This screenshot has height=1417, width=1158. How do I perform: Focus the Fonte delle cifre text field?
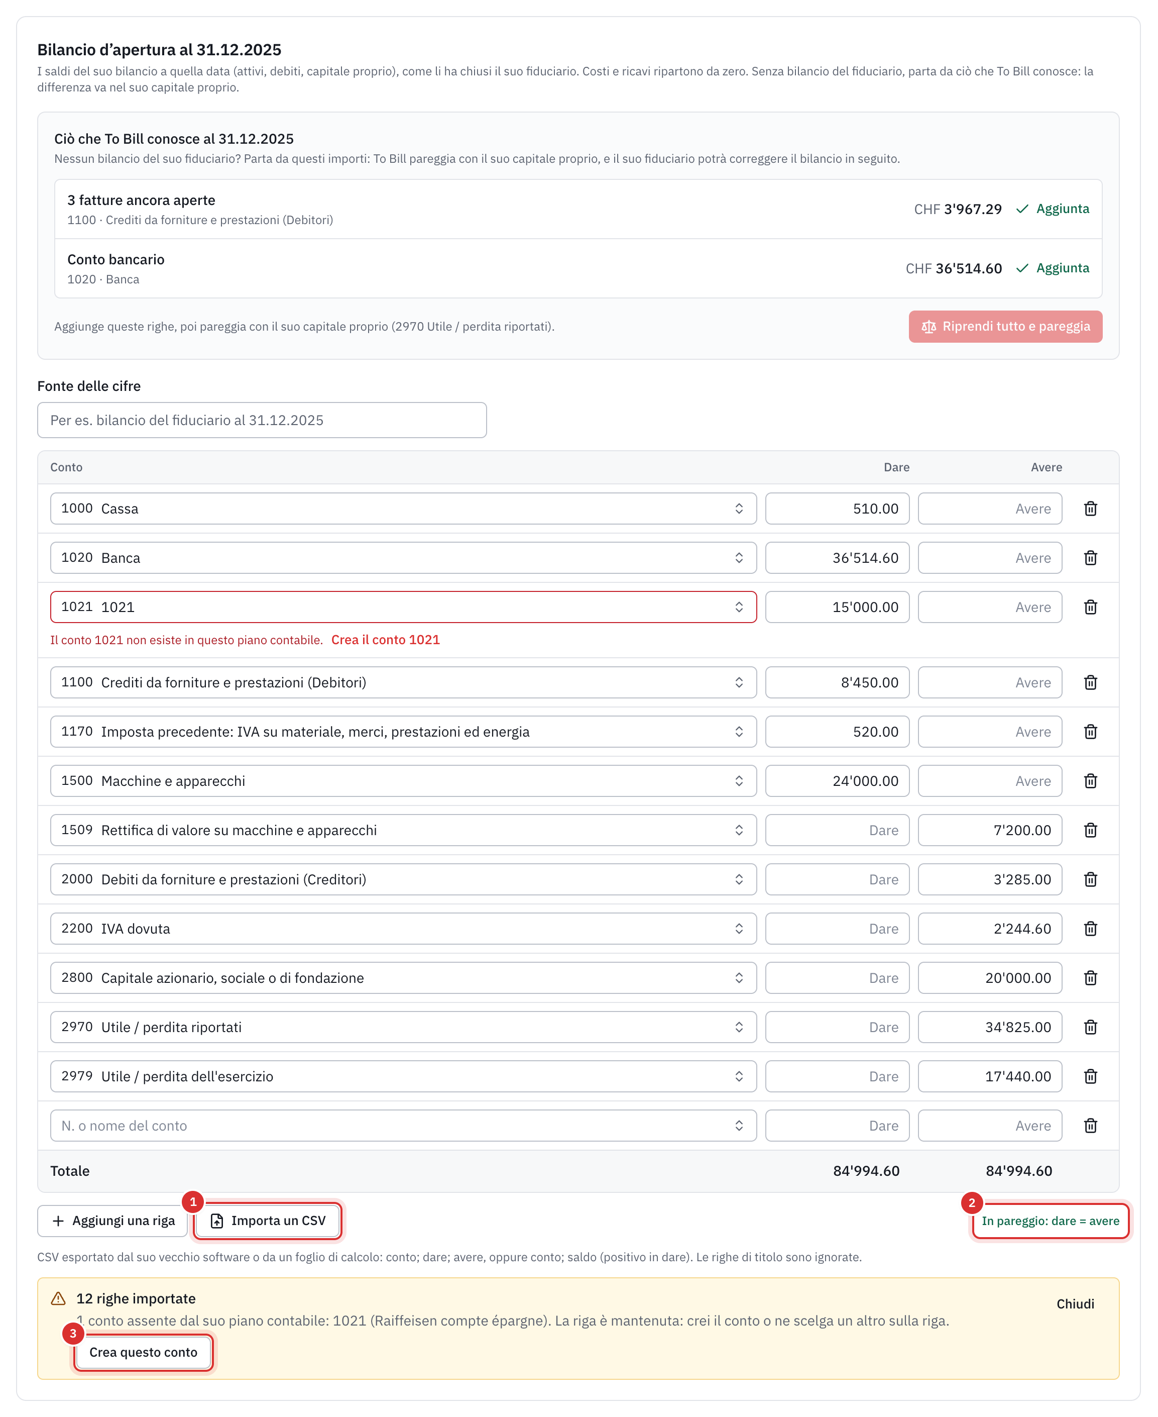tap(262, 420)
